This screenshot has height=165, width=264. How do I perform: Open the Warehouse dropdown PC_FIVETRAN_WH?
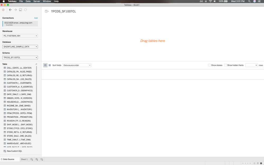pos(20,36)
